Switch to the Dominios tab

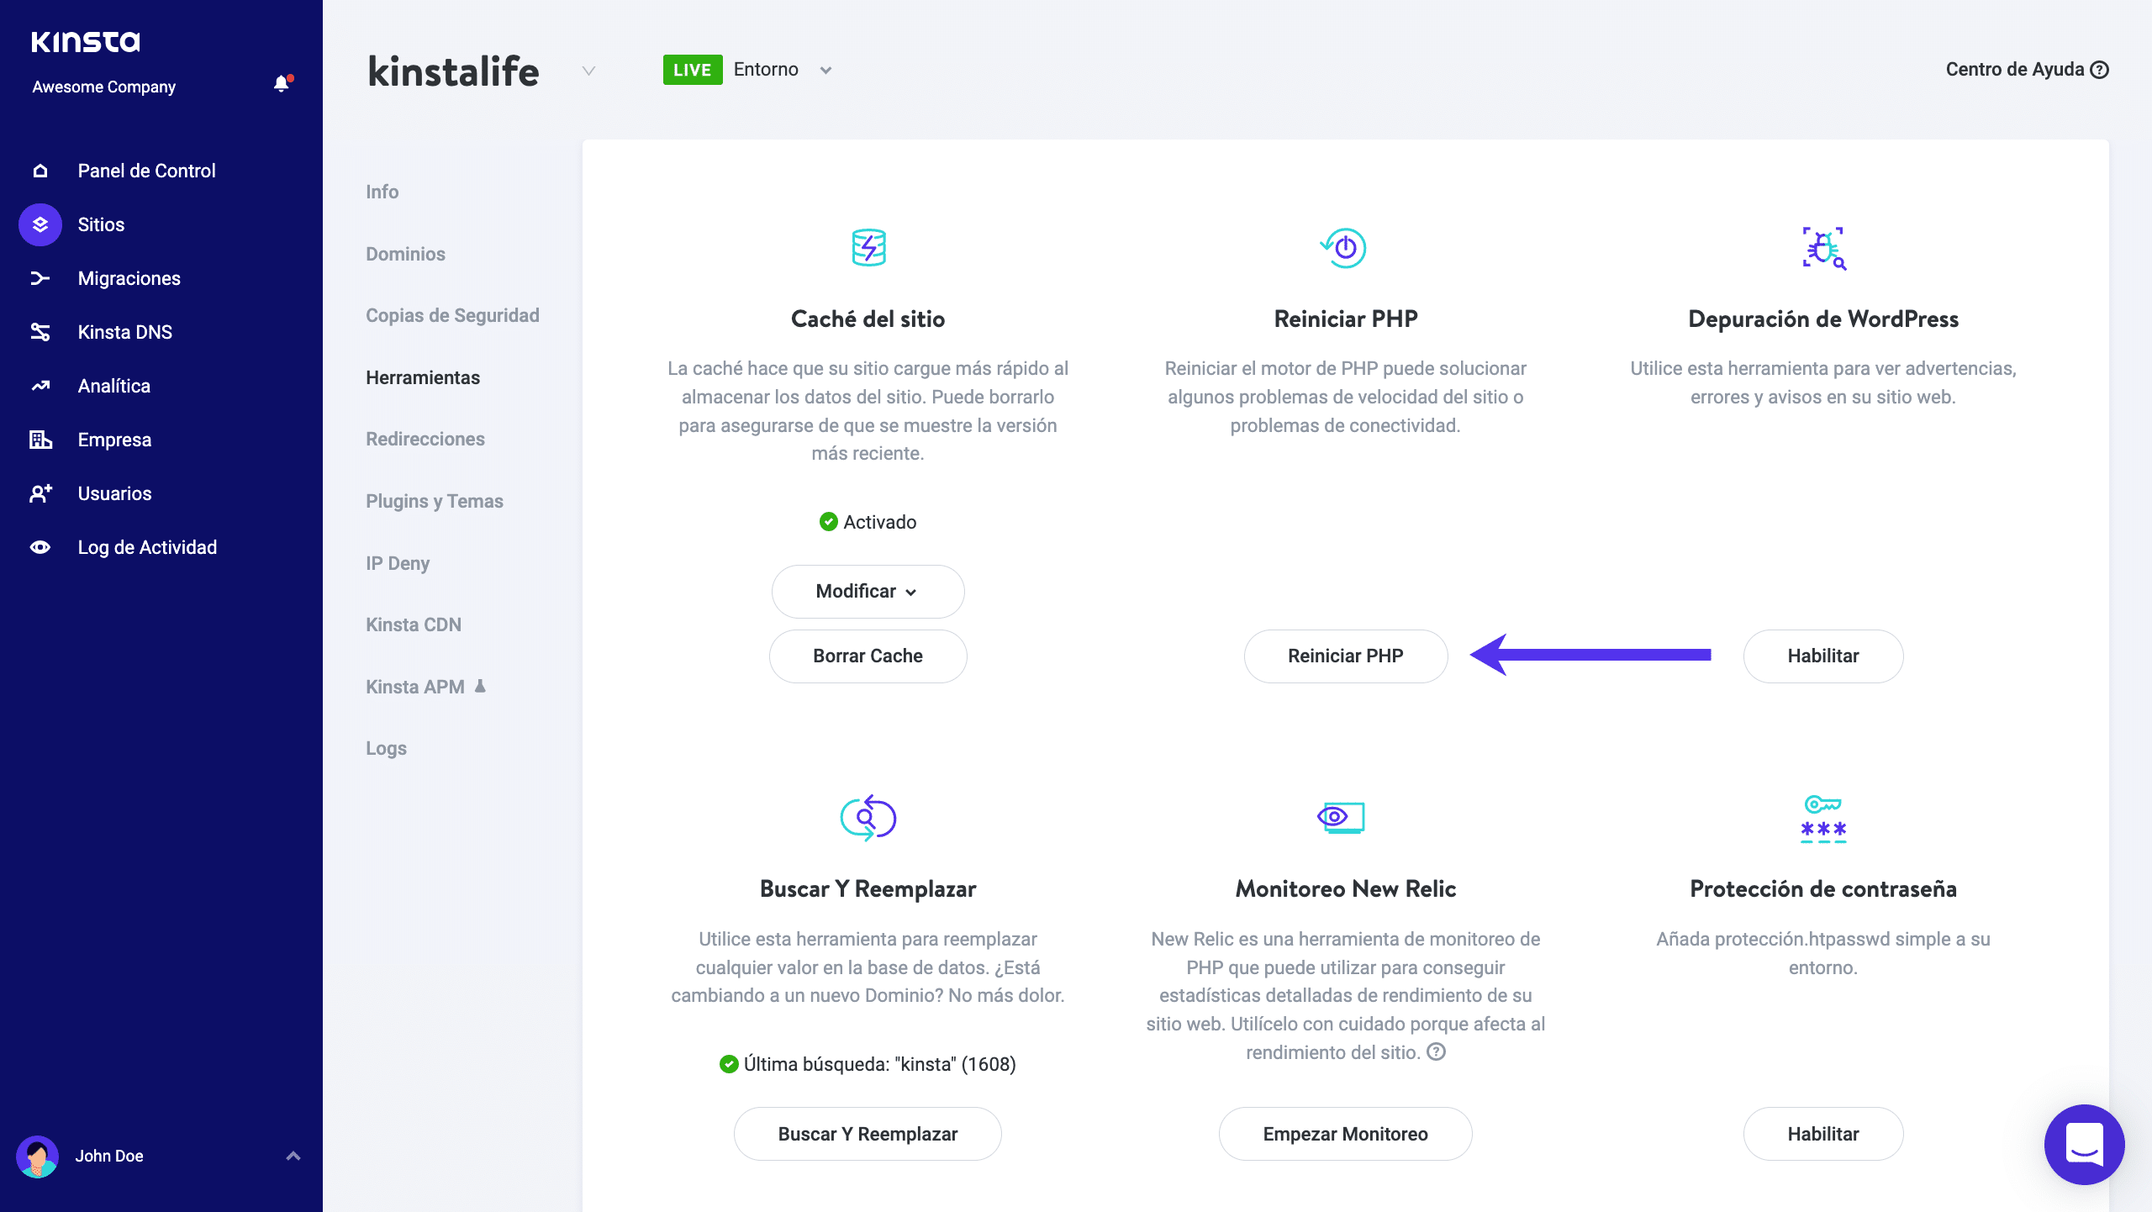point(405,254)
